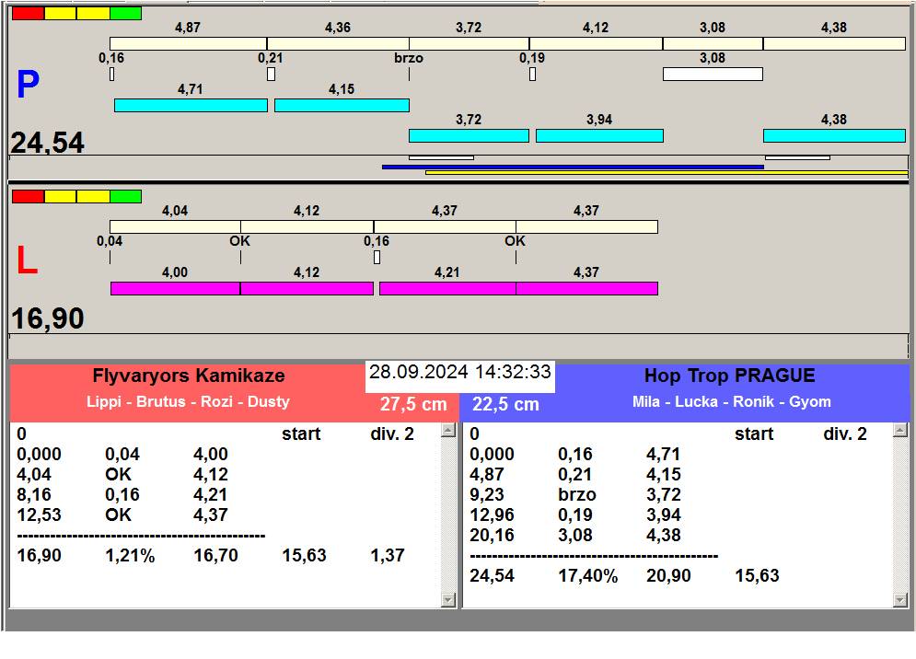Select the cyan 3,72 bar in lane P
This screenshot has height=659, width=916.
469,135
